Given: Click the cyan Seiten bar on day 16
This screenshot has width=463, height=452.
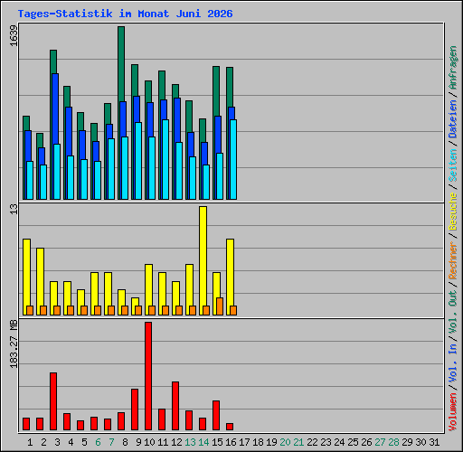Looking at the screenshot, I should [233, 159].
